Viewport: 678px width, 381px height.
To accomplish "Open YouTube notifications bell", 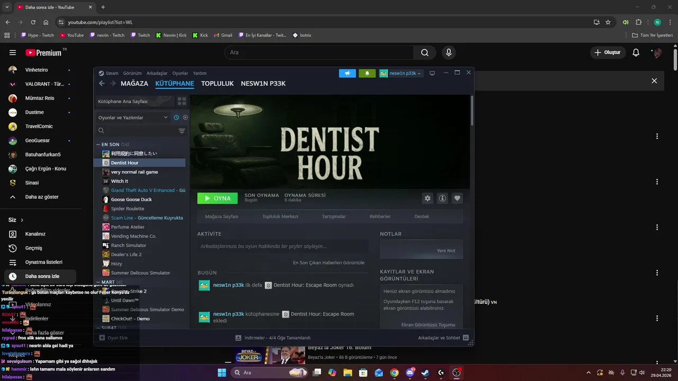I will pos(636,52).
